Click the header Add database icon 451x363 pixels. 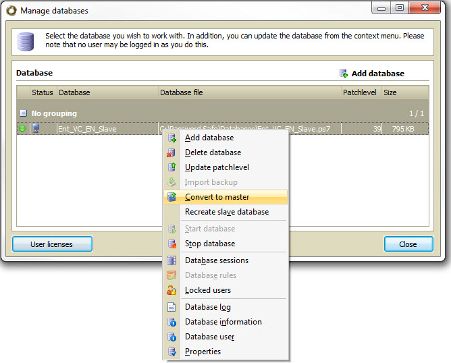pyautogui.click(x=344, y=74)
